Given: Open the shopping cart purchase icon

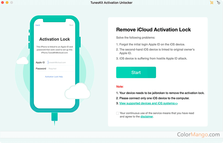Looking at the screenshot, I should (x=212, y=3).
